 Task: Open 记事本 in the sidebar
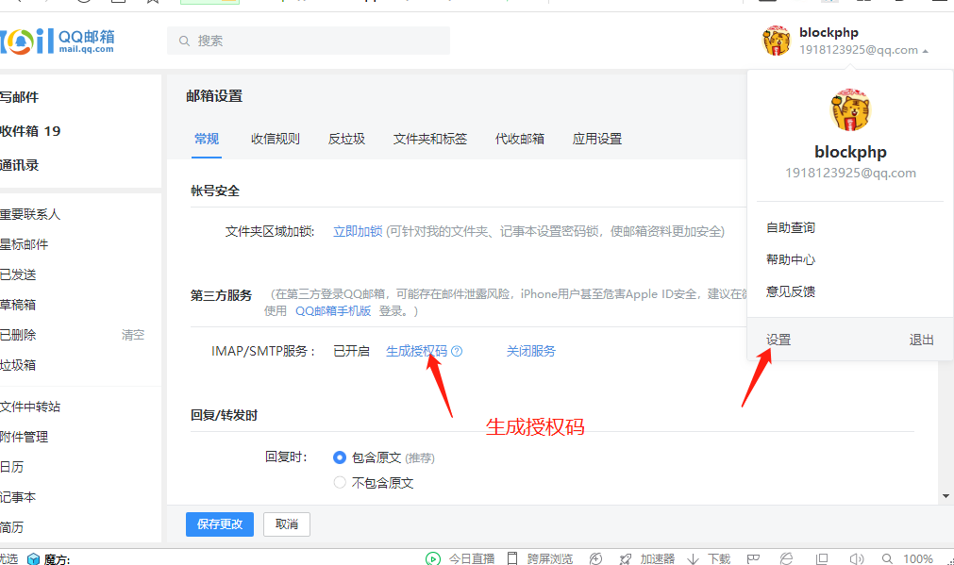click(18, 497)
